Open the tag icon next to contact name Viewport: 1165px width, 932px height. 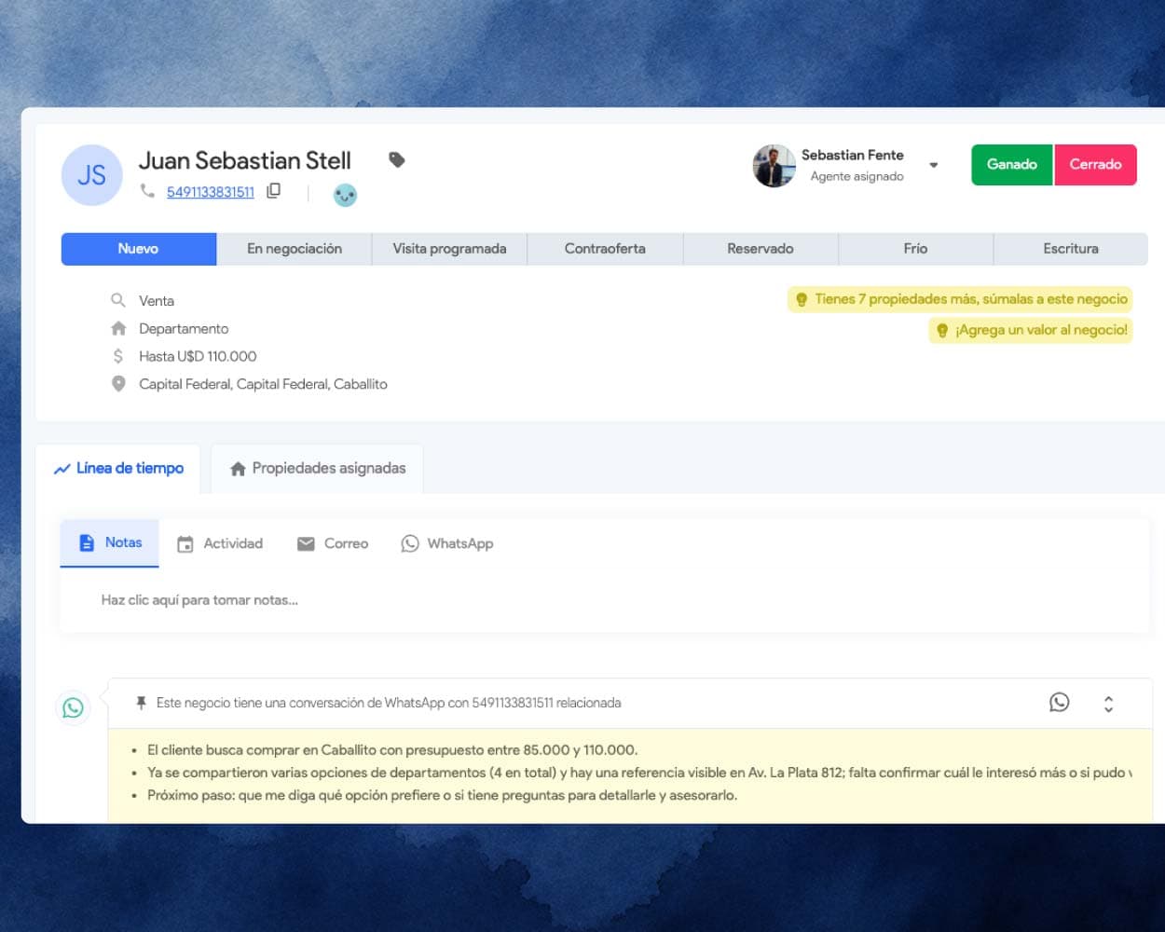pyautogui.click(x=396, y=159)
